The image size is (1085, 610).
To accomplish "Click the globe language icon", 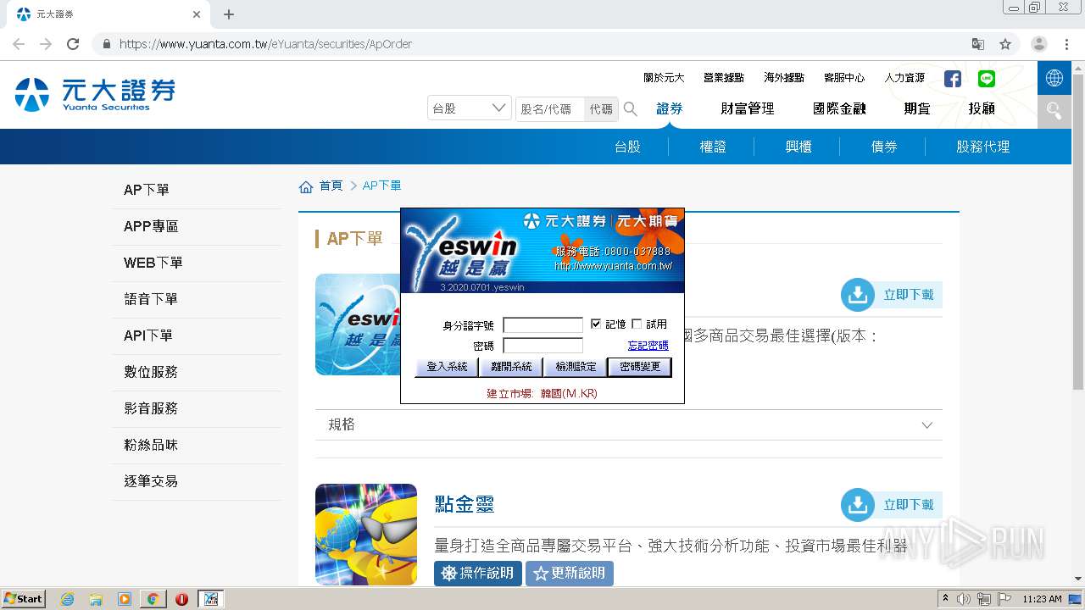I will point(1054,78).
